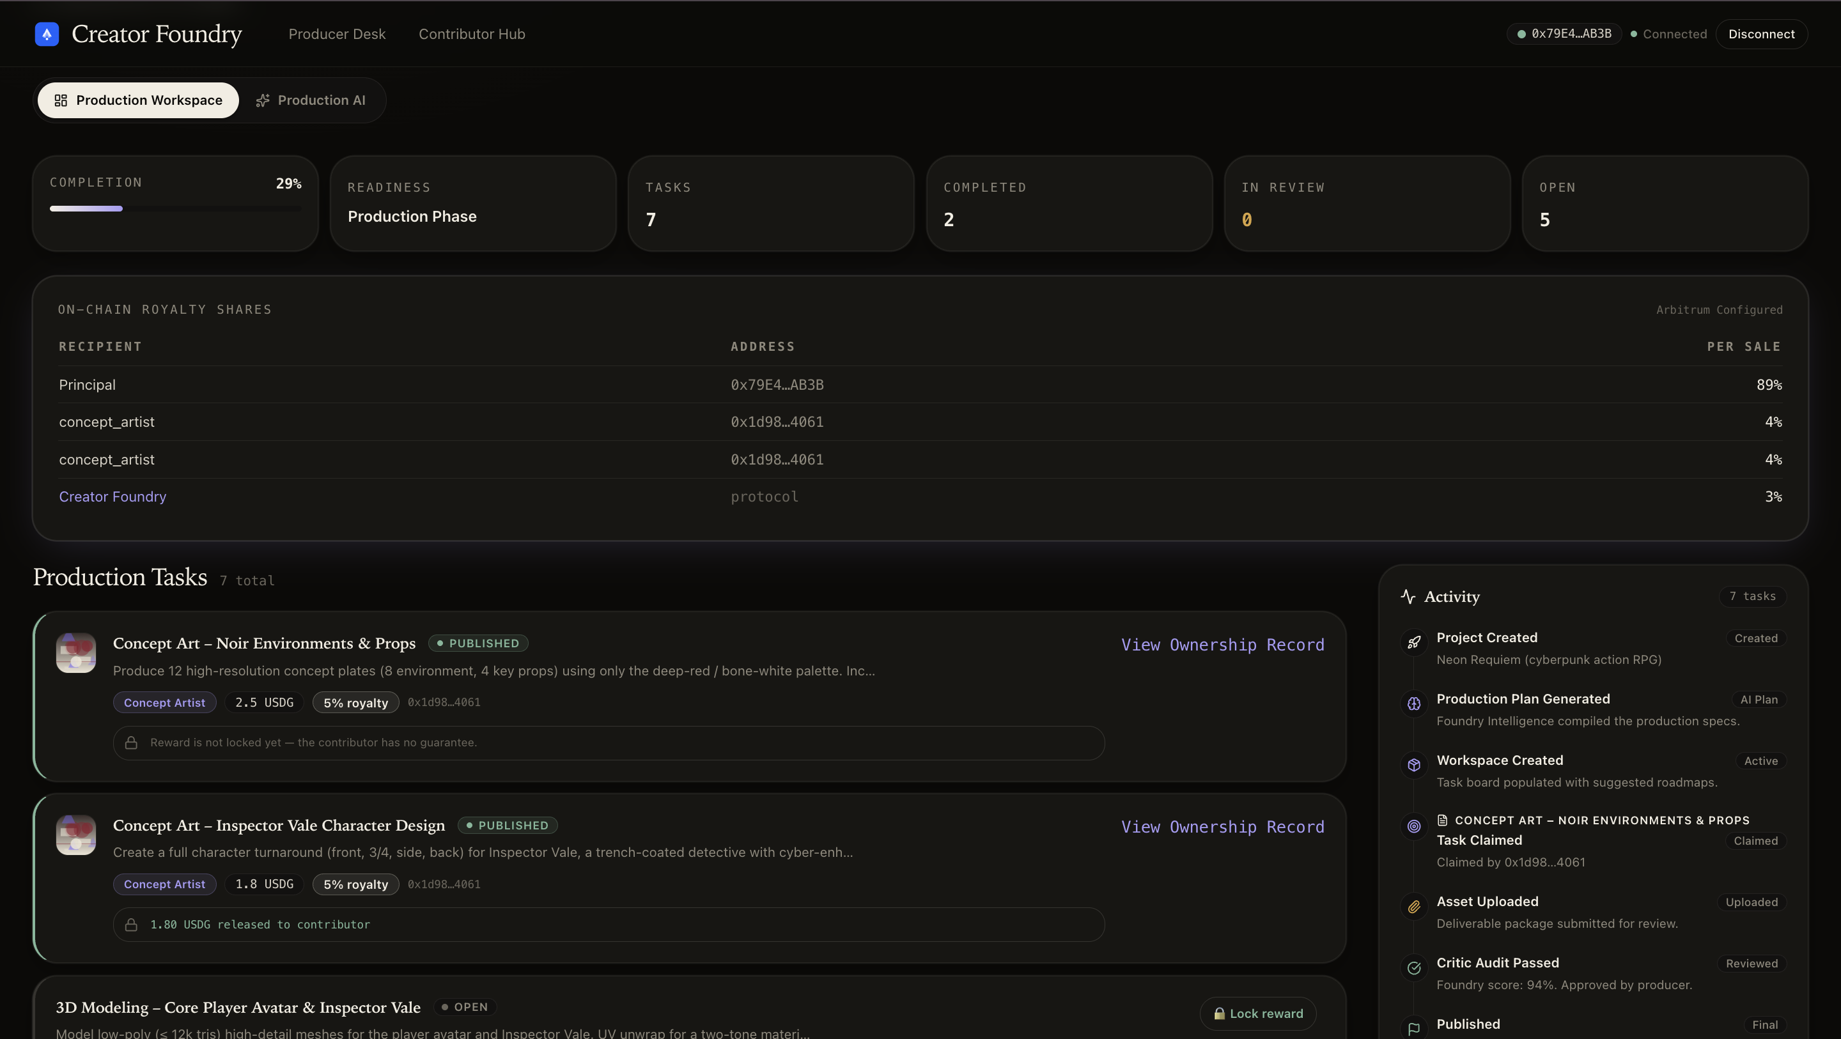
Task: Click the Production AI sparkle icon
Action: [x=263, y=100]
